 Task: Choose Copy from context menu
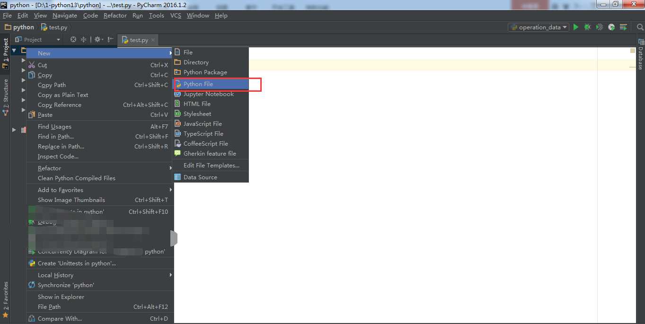tap(100, 75)
